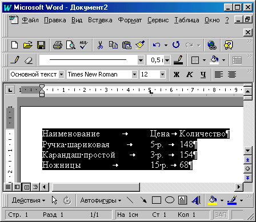Switch to Web Layout view button
This screenshot has width=256, height=222.
coord(17,187)
